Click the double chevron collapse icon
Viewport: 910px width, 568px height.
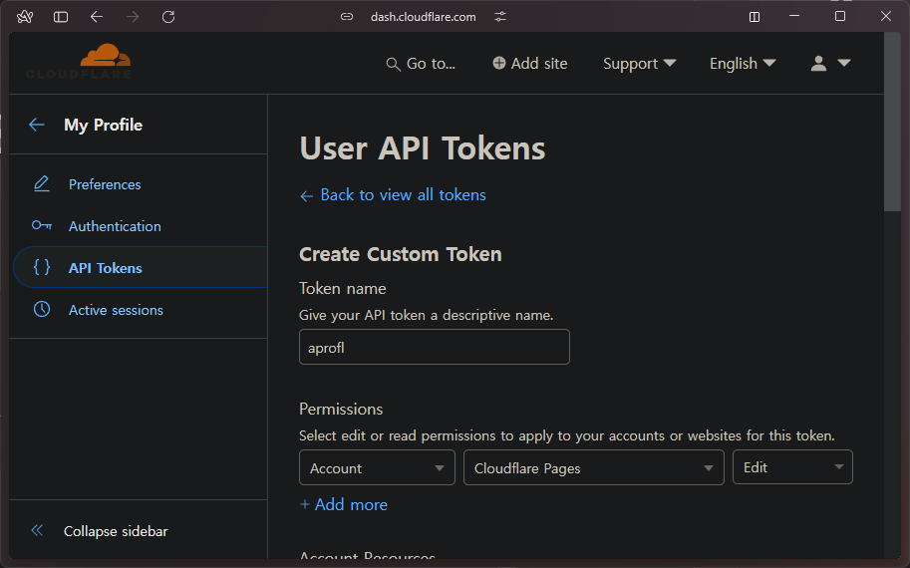tap(37, 530)
